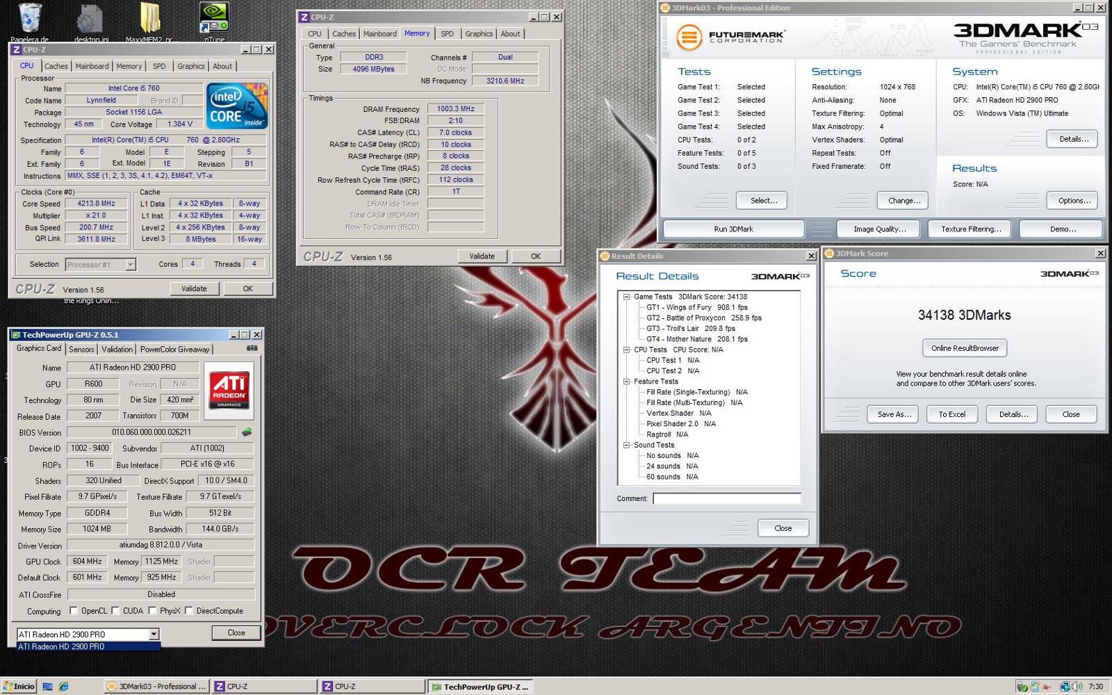Screen dimensions: 1112x695
Task: Switch to 3DMark03 taskbar button
Action: click(x=156, y=686)
